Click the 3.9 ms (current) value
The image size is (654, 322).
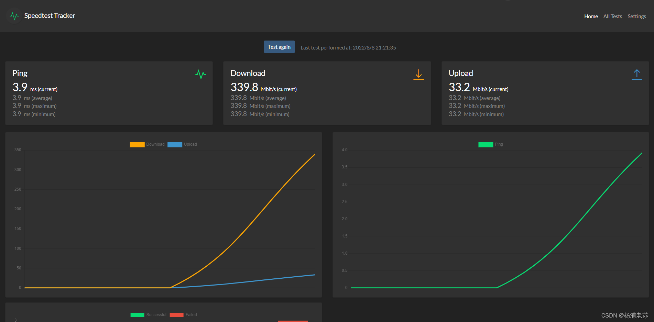click(35, 87)
